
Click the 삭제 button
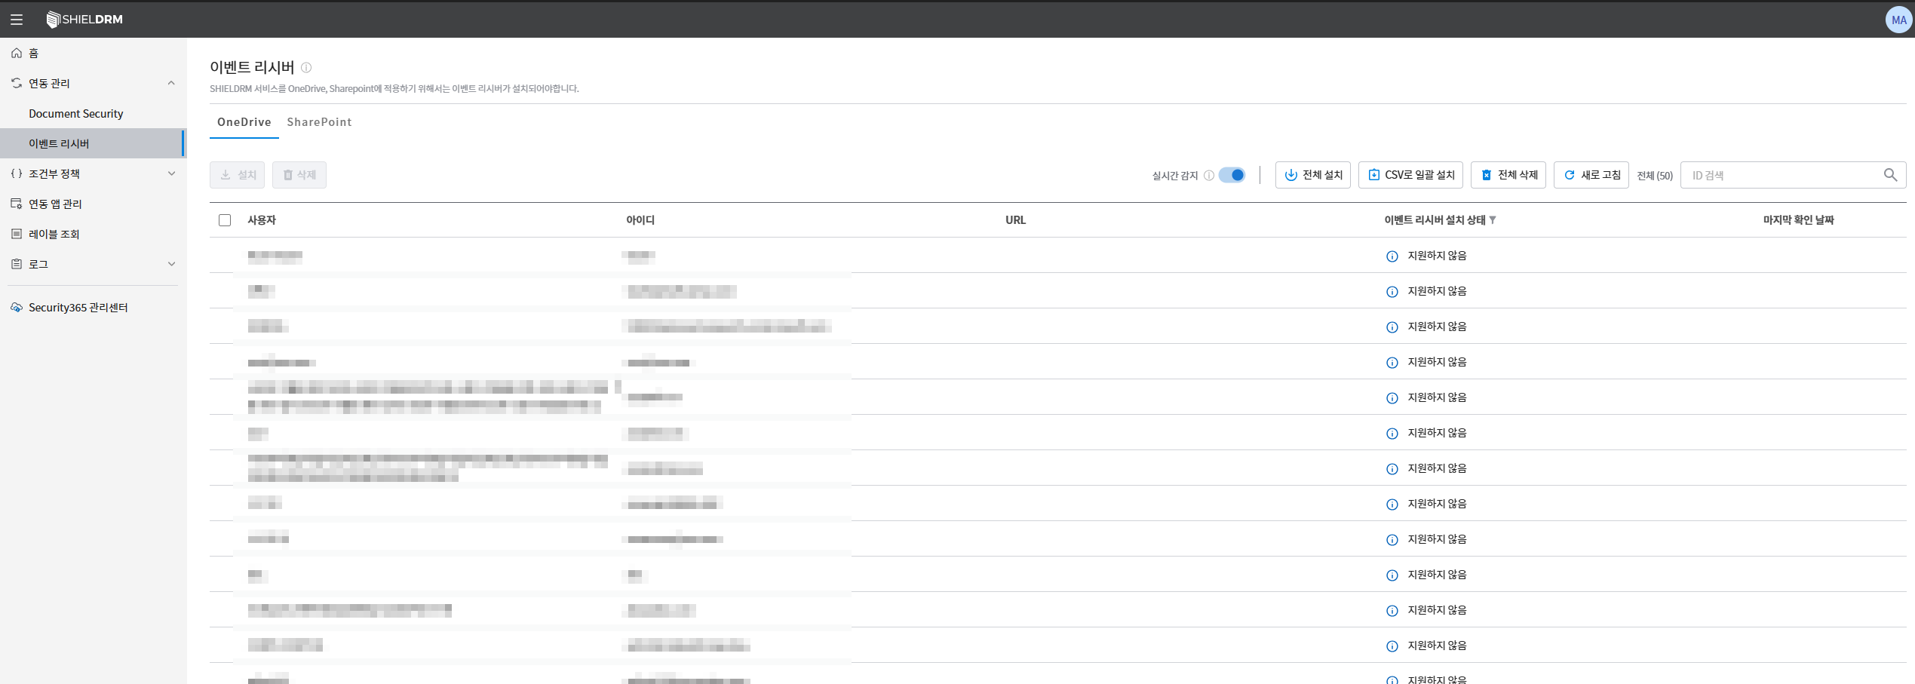tap(299, 175)
